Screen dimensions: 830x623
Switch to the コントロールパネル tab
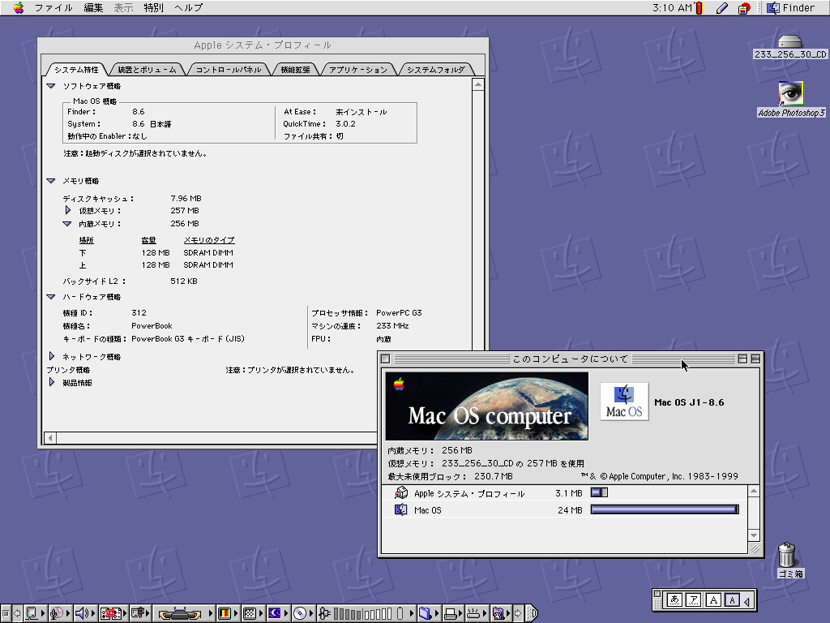coord(229,70)
